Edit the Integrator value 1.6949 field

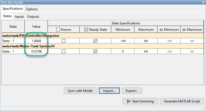click(x=36, y=41)
